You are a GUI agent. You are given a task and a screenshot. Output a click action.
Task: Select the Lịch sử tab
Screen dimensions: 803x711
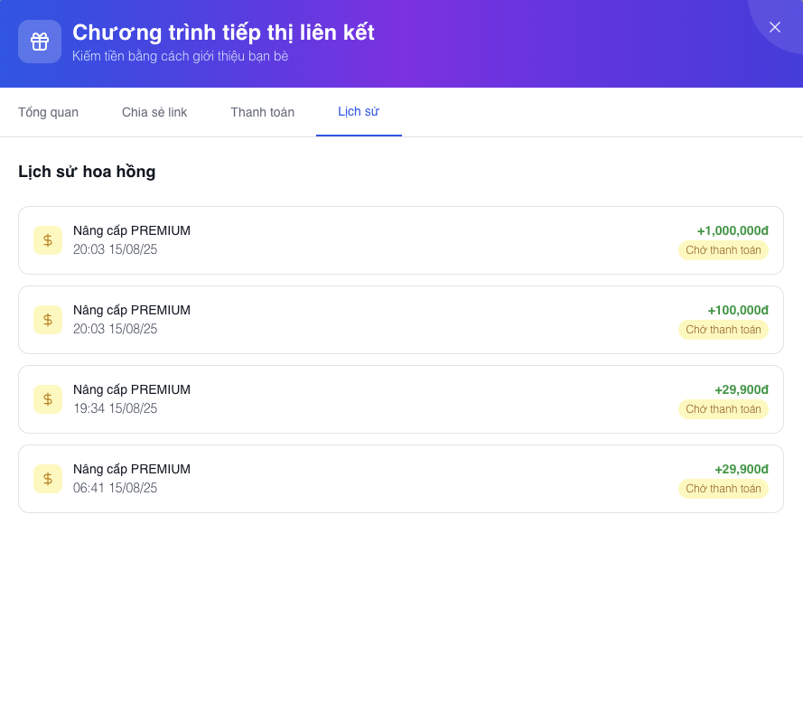tap(359, 111)
